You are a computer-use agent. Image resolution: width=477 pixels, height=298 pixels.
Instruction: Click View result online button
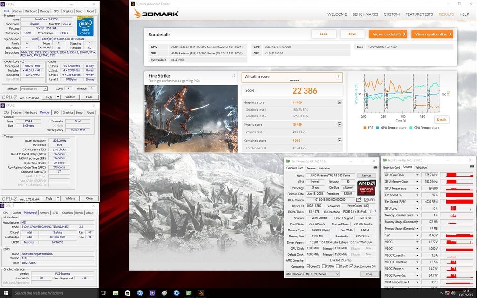coord(432,34)
